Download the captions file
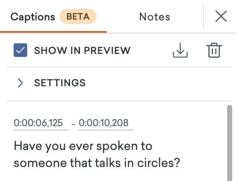The image size is (236, 181). click(x=180, y=50)
